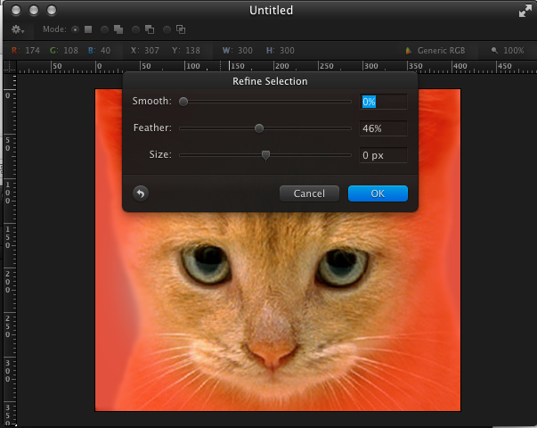
Task: Click the magnifier zoom icon
Action: 494,51
